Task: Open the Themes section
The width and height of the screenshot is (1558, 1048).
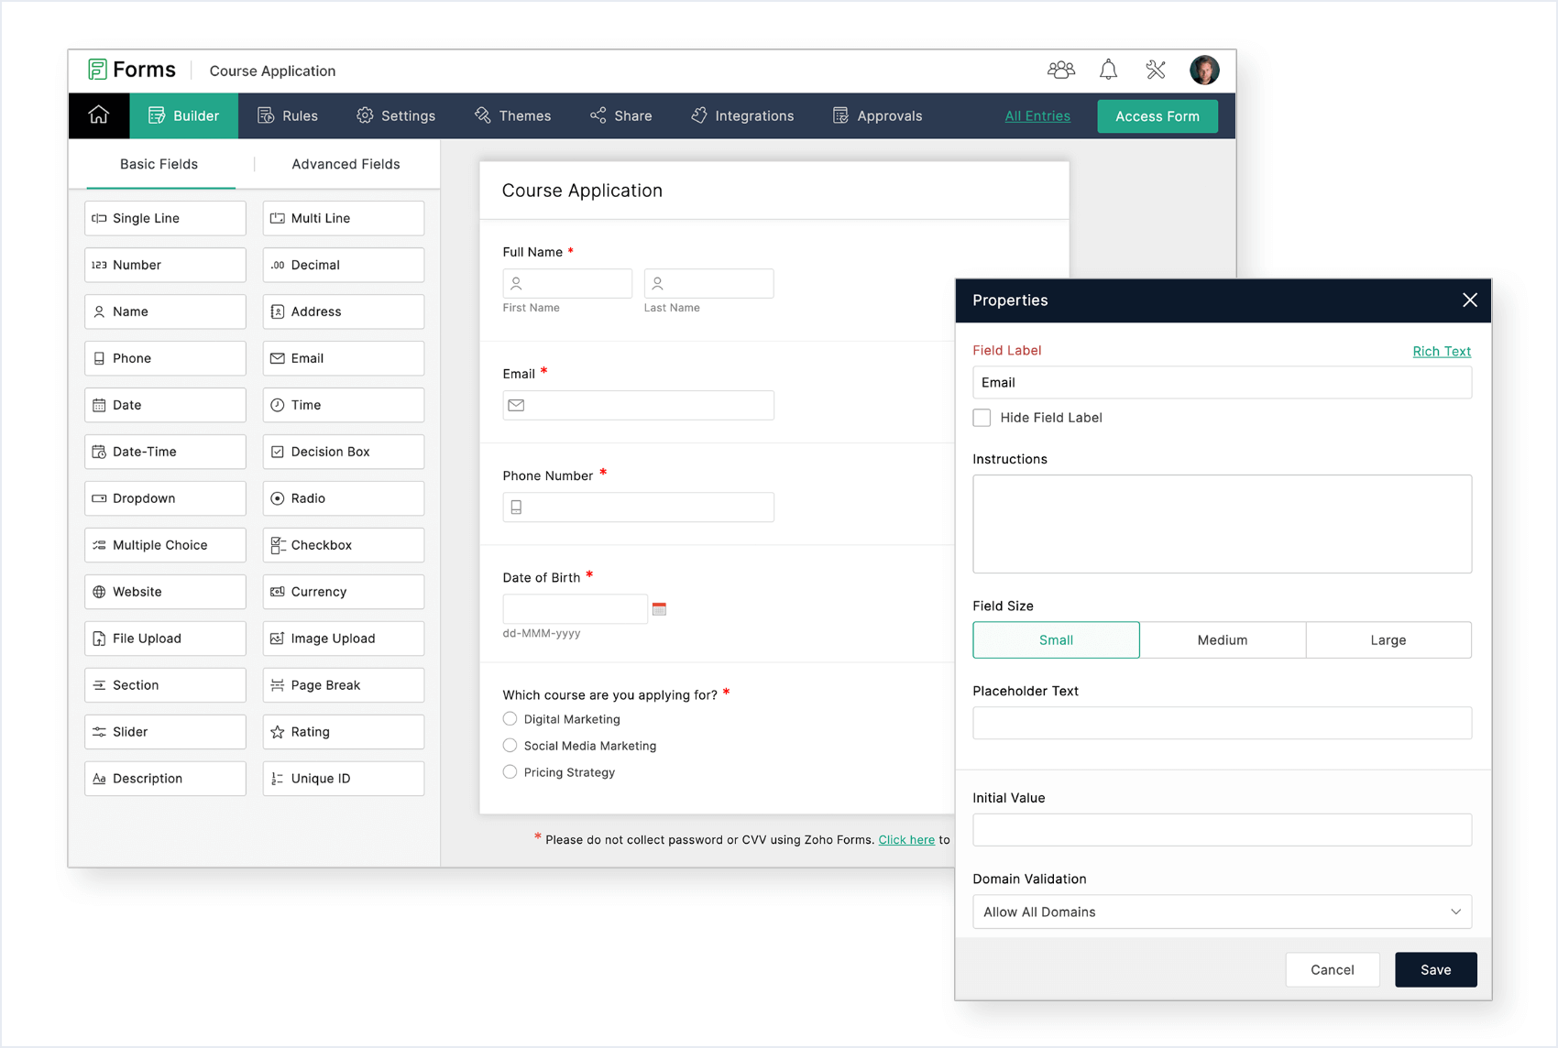Action: 512,115
